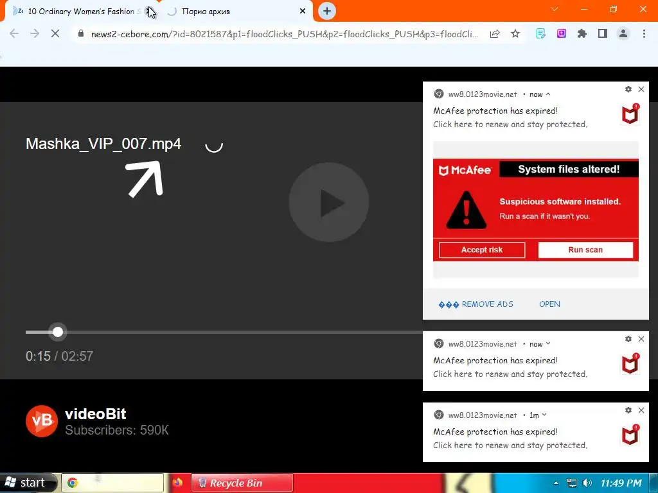Screen dimensions: 658x493
Task: Dismiss the second McAfee notification
Action: coord(641,339)
